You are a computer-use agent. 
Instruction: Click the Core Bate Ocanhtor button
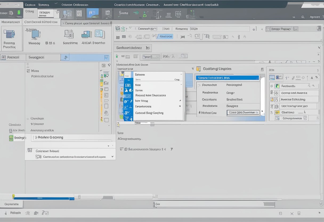[x=243, y=113]
